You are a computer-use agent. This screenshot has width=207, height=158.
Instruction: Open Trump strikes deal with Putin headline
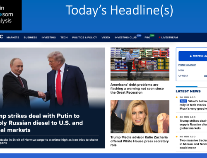[41, 123]
